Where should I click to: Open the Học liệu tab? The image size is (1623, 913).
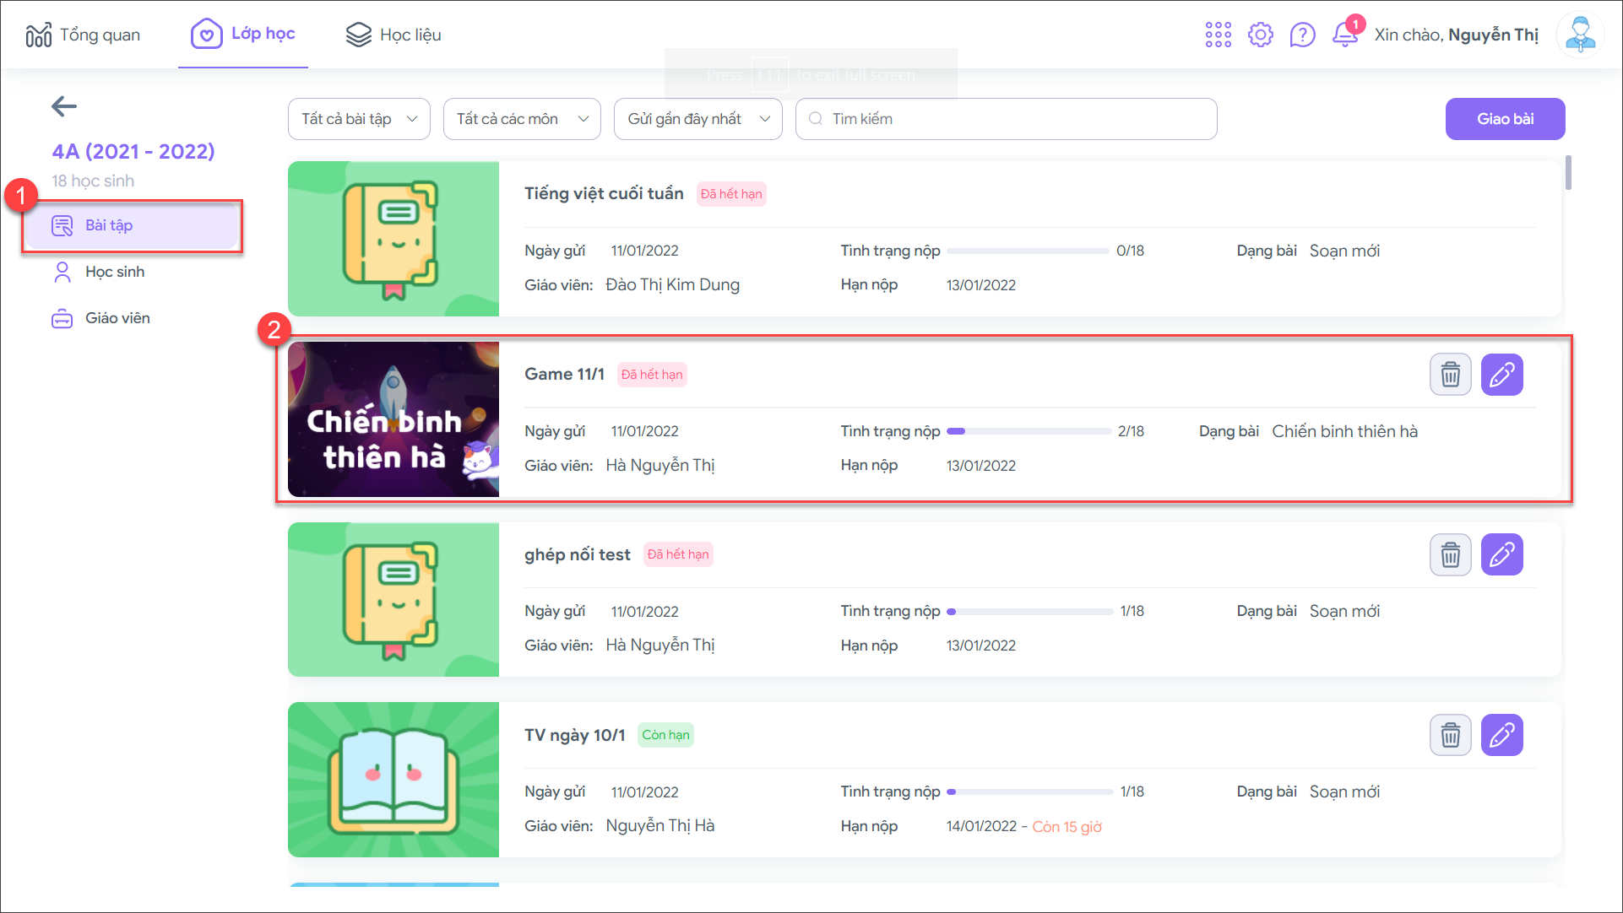(394, 35)
